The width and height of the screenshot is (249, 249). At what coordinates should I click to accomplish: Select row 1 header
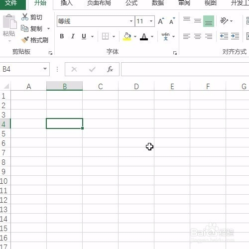5,96
